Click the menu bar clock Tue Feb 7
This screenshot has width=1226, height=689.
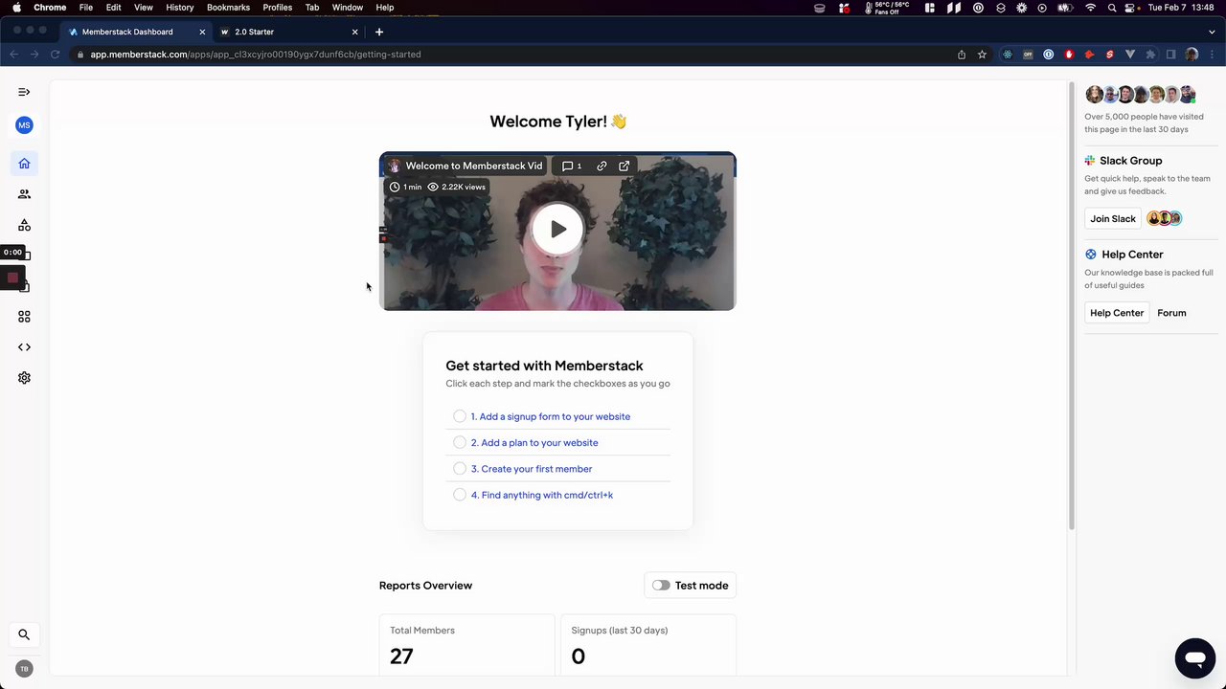click(1182, 8)
